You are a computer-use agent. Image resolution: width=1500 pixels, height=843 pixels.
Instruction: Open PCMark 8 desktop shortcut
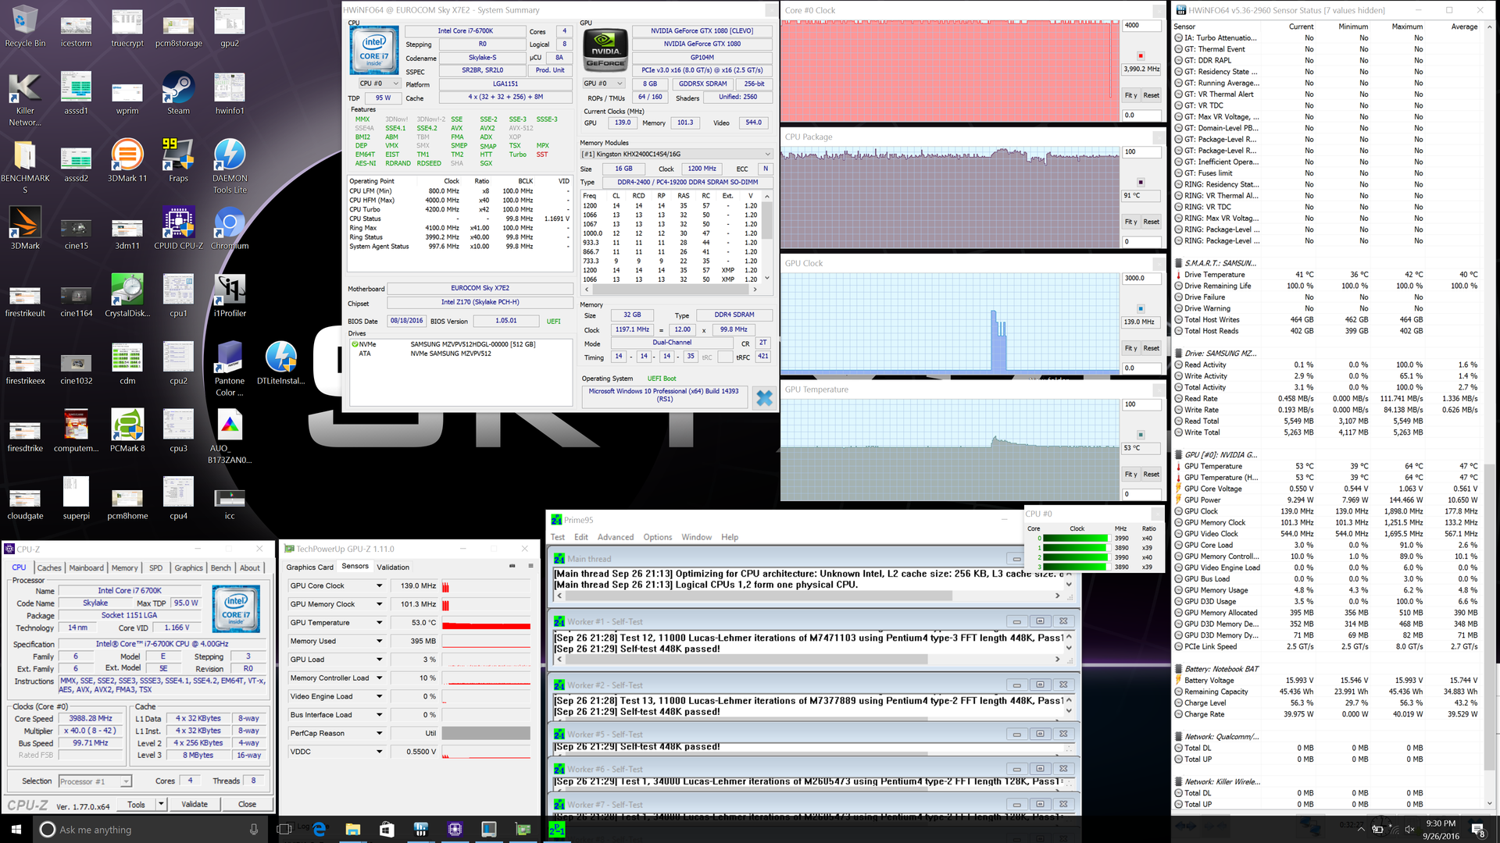127,431
